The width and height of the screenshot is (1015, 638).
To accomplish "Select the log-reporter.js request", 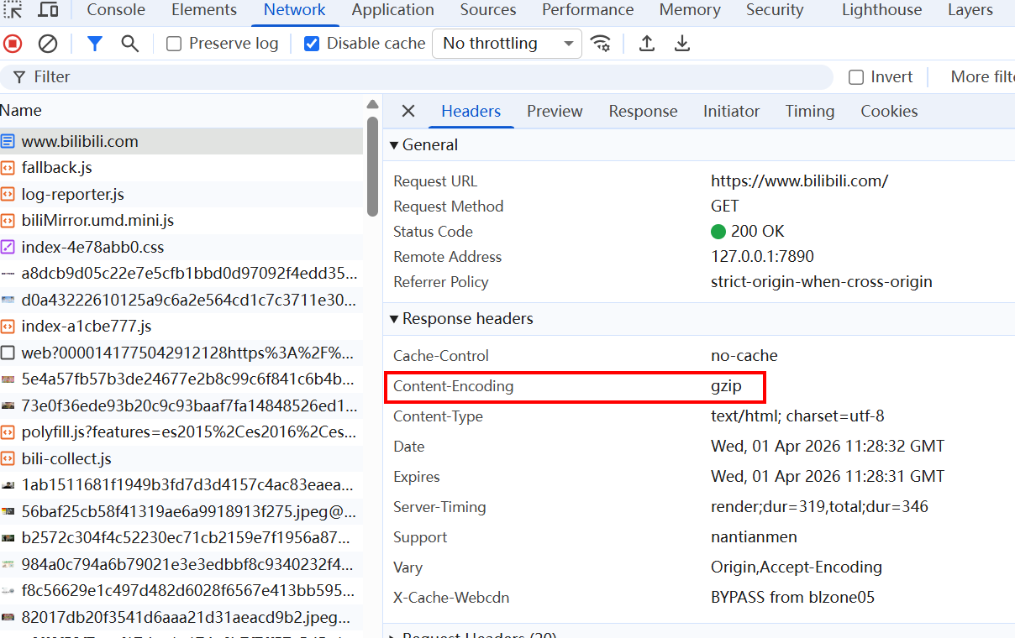I will (x=181, y=194).
